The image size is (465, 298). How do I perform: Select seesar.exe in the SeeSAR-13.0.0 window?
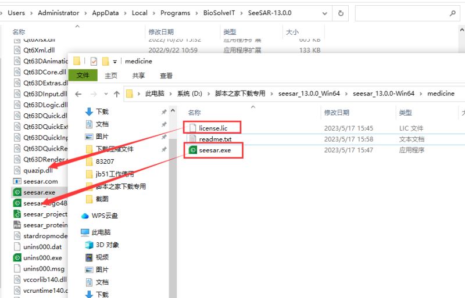pos(39,192)
